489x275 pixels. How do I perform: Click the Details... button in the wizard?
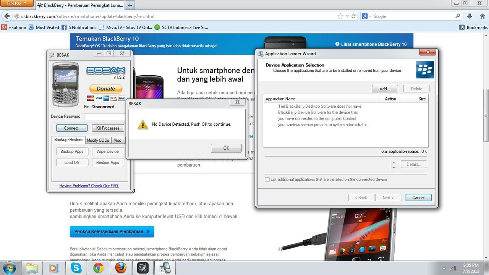(x=414, y=164)
